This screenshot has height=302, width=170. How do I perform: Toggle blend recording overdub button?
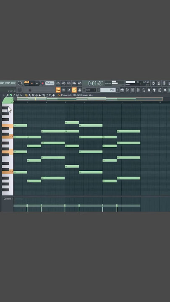pos(74,83)
